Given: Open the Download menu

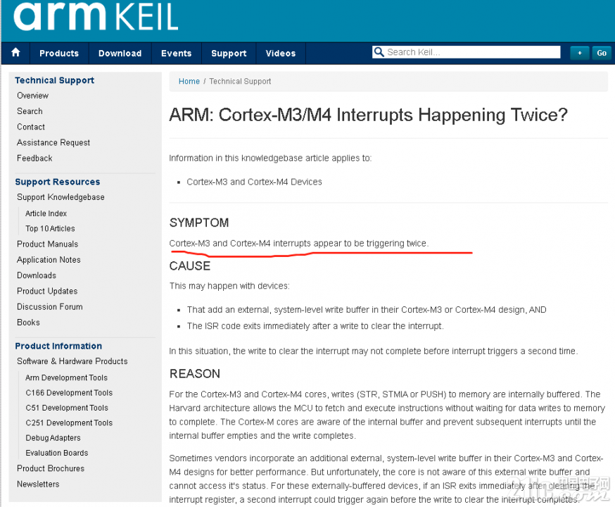Looking at the screenshot, I should [120, 54].
